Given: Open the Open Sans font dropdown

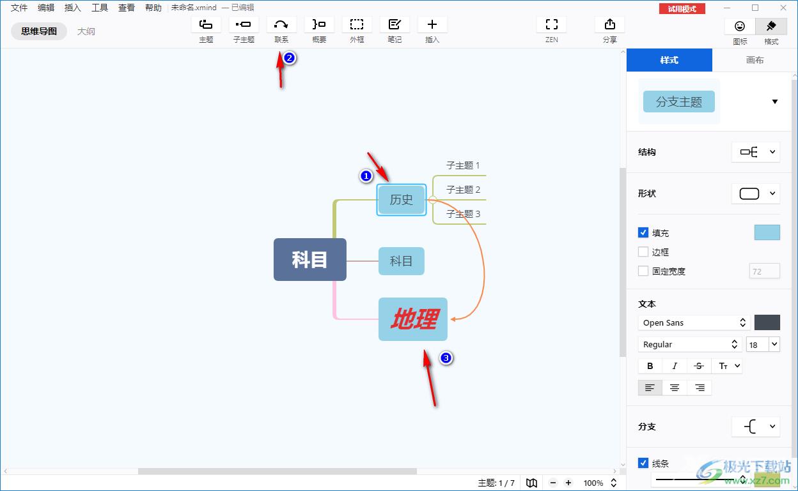Looking at the screenshot, I should click(694, 322).
